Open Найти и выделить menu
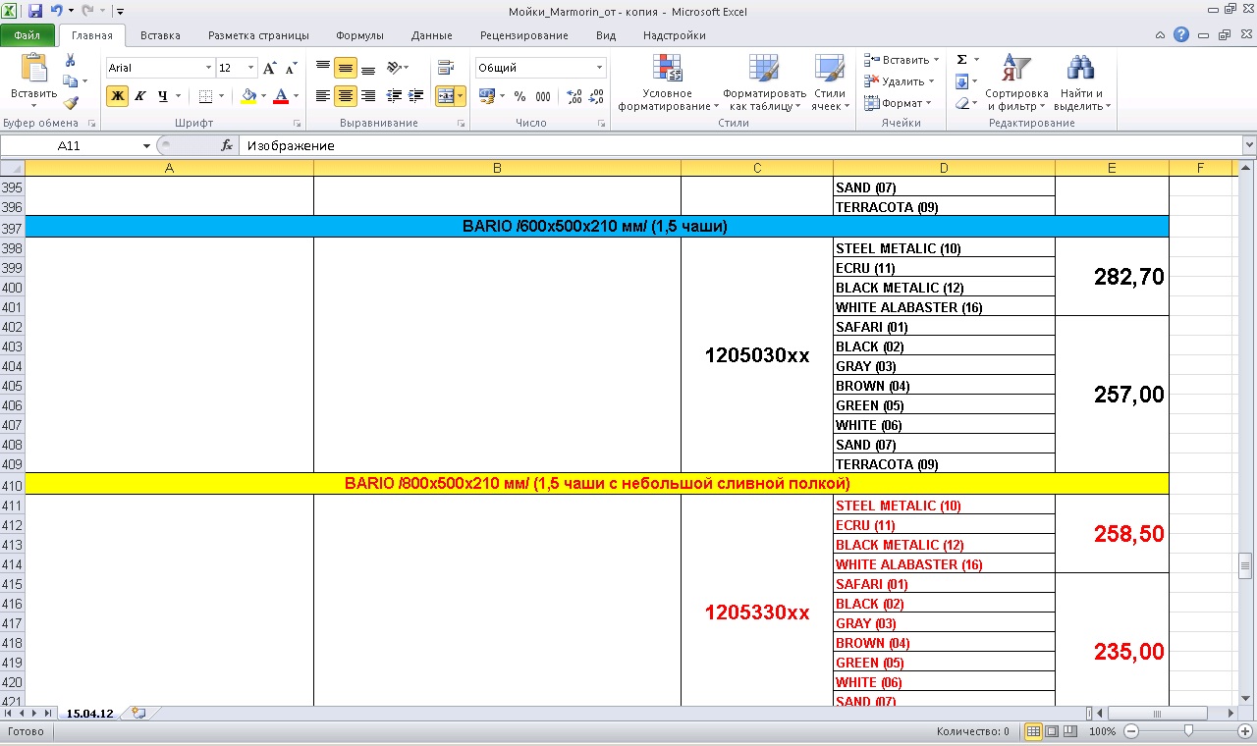 (1081, 82)
